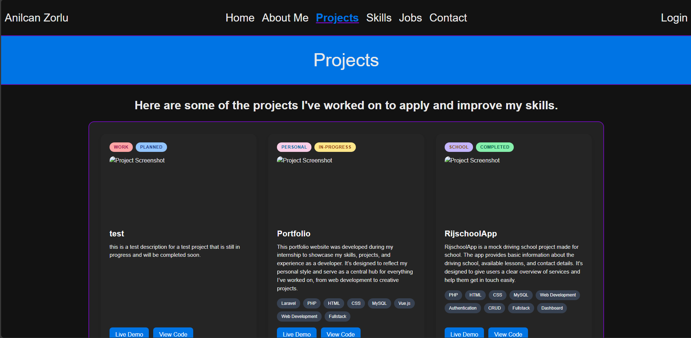Viewport: 691px width, 338px height.
Task: Click the broken image placeholder on the test project
Action: [x=137, y=160]
